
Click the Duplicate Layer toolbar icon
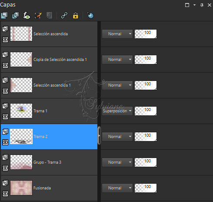coord(16,15)
